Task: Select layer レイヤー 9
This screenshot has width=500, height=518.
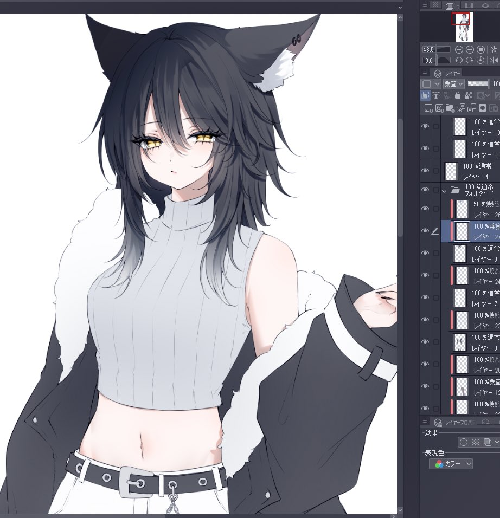Action: click(x=475, y=254)
